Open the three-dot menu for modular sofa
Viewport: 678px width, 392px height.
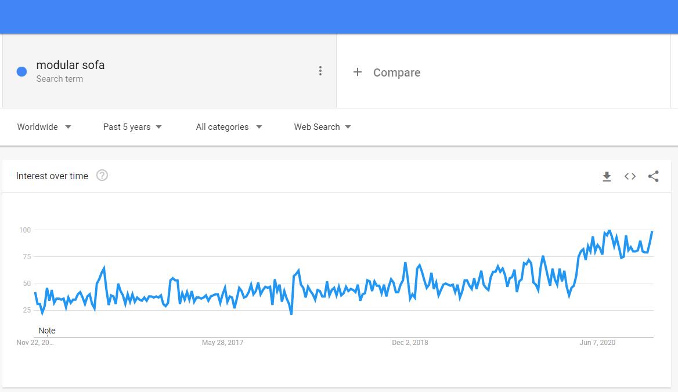[320, 71]
